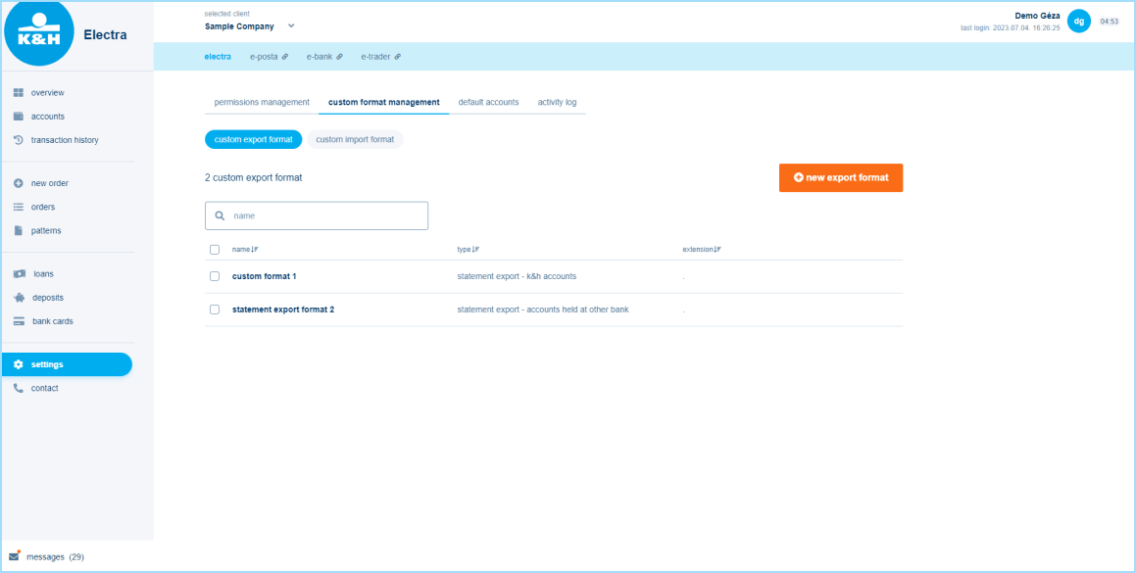Open the activity log tab
1136x573 pixels.
pyautogui.click(x=557, y=102)
